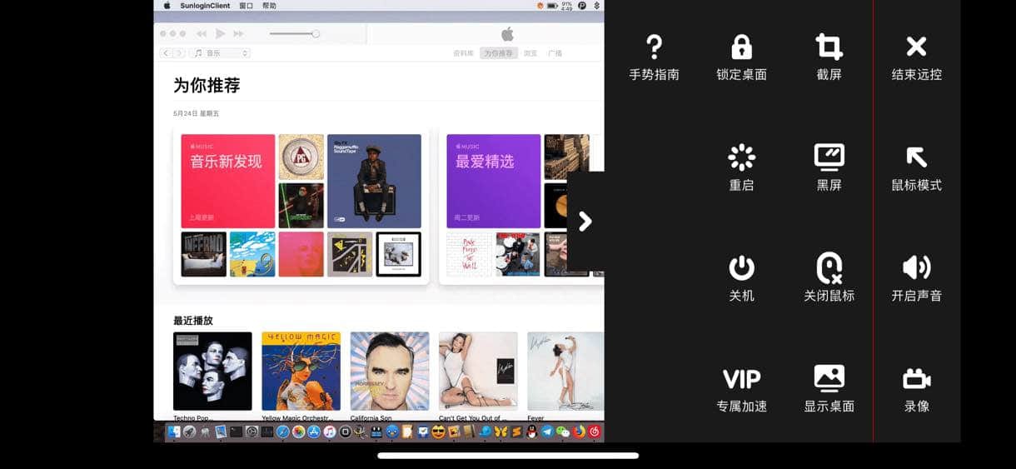This screenshot has width=1016, height=469.
Task: Open the 帮助 menu
Action: click(x=269, y=5)
